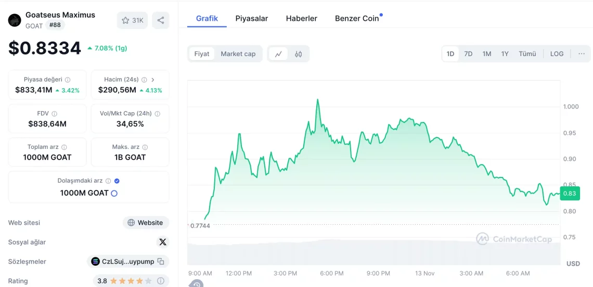This screenshot has height=287, width=593.
Task: Click the 1B GOAT max supply value
Action: coord(130,157)
